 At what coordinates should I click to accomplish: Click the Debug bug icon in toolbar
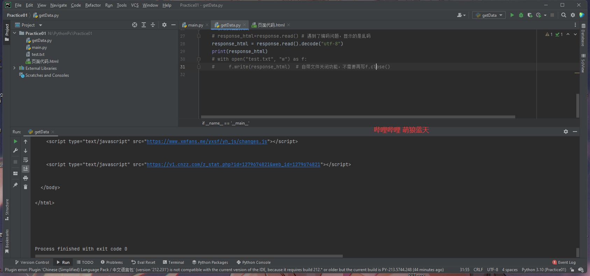[x=521, y=15]
